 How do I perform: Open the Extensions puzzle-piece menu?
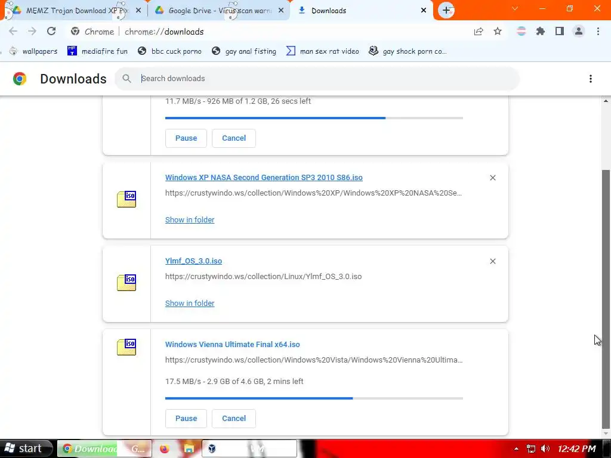point(541,32)
